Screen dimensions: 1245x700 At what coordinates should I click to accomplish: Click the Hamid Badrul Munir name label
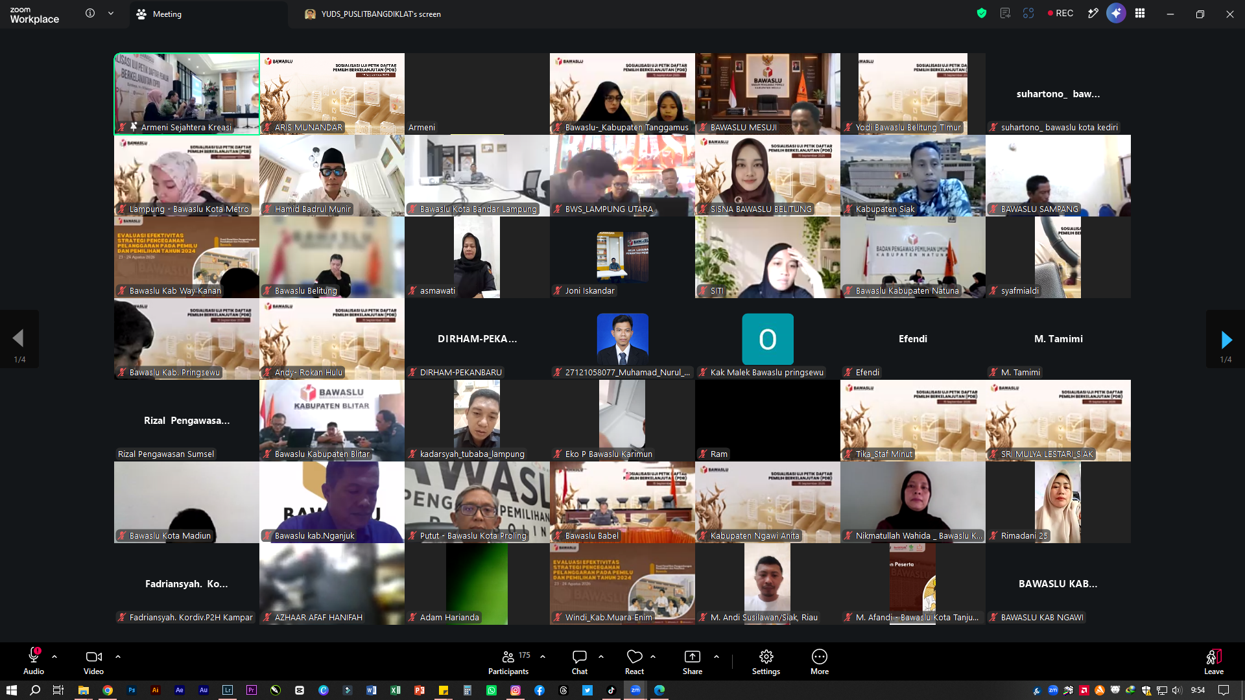pyautogui.click(x=313, y=209)
